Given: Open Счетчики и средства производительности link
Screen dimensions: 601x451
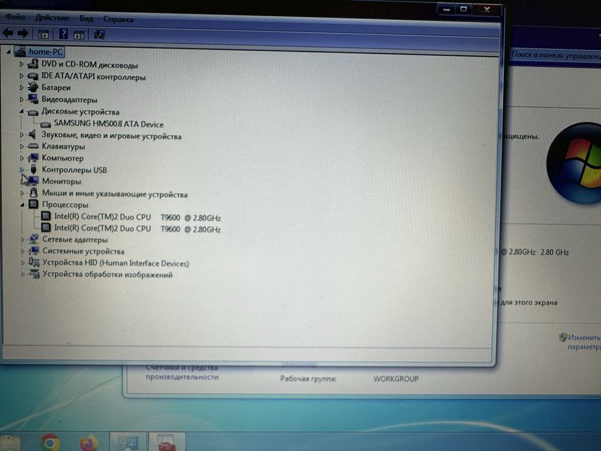Looking at the screenshot, I should 182,372.
